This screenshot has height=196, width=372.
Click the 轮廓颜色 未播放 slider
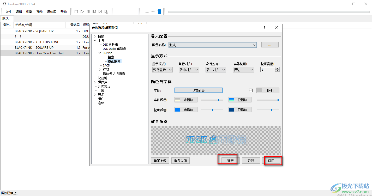point(212,110)
